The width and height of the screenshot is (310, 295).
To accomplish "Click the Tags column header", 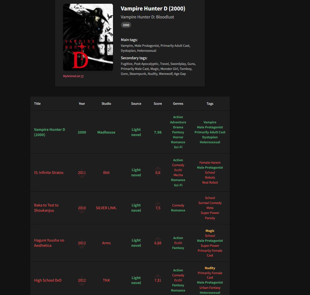I will coord(210,104).
